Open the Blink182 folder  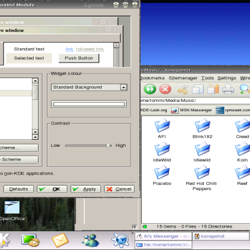pos(202,128)
